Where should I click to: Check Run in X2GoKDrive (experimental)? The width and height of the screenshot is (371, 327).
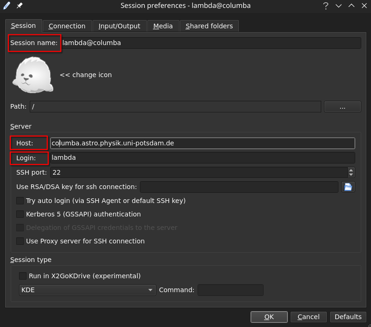(x=23, y=275)
